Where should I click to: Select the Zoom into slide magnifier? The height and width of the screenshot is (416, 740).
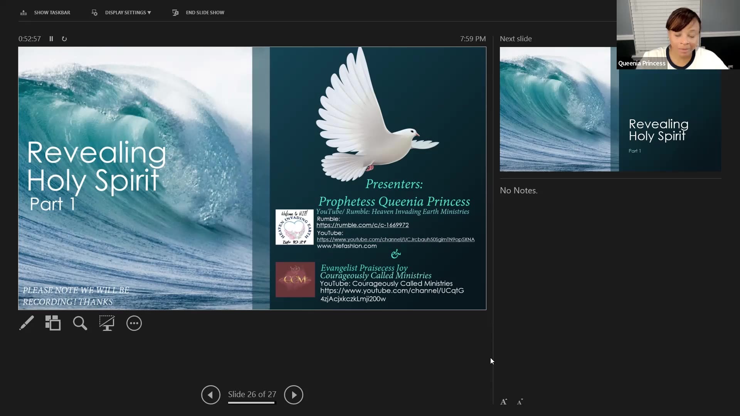point(80,323)
